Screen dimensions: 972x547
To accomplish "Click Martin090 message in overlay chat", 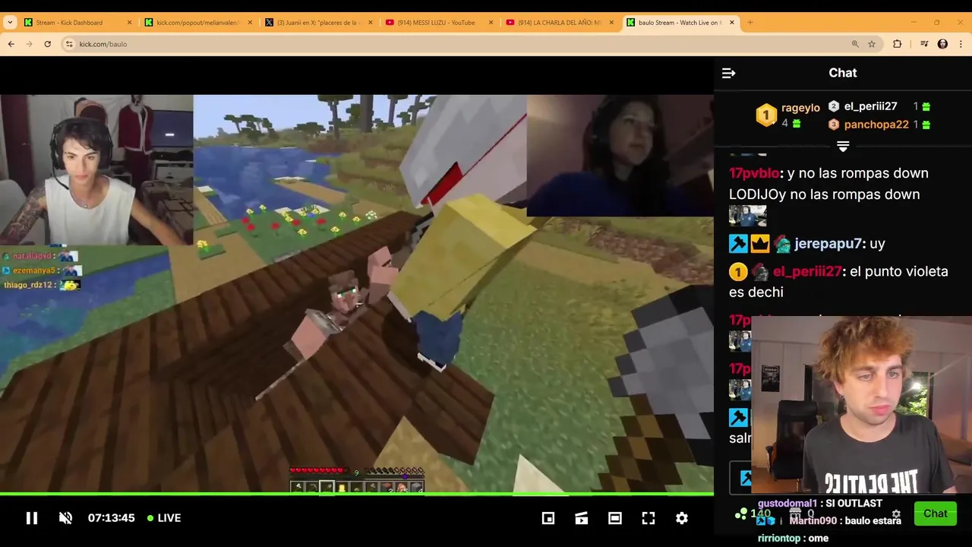I will (x=845, y=521).
